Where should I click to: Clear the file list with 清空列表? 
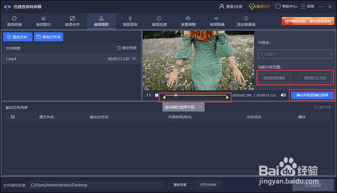127,48
